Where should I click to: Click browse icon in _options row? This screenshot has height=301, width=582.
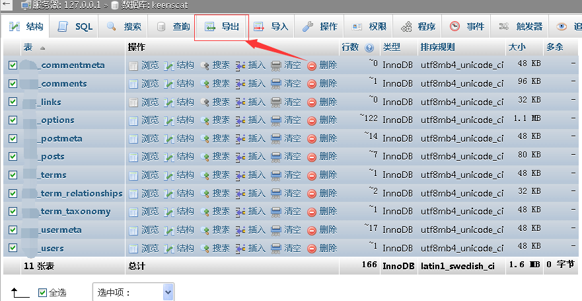coord(133,121)
